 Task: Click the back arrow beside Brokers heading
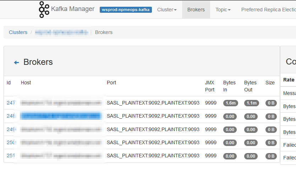point(16,63)
